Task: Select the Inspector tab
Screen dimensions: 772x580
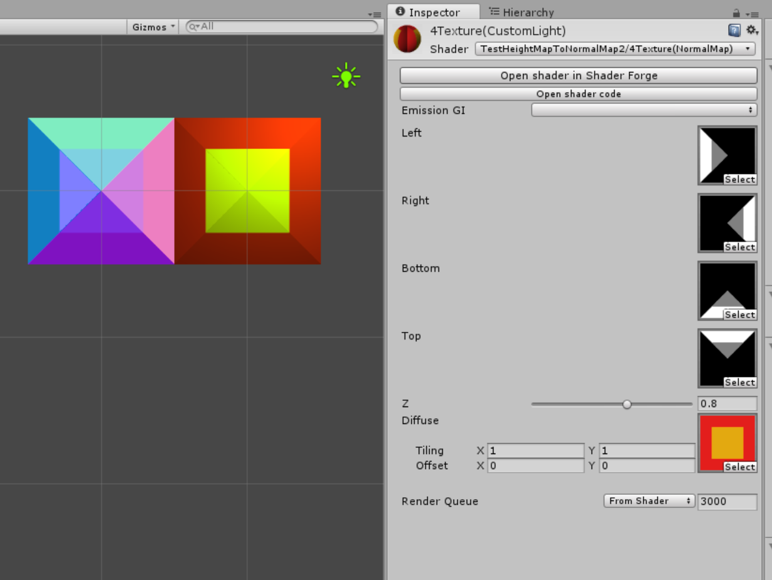Action: click(434, 12)
